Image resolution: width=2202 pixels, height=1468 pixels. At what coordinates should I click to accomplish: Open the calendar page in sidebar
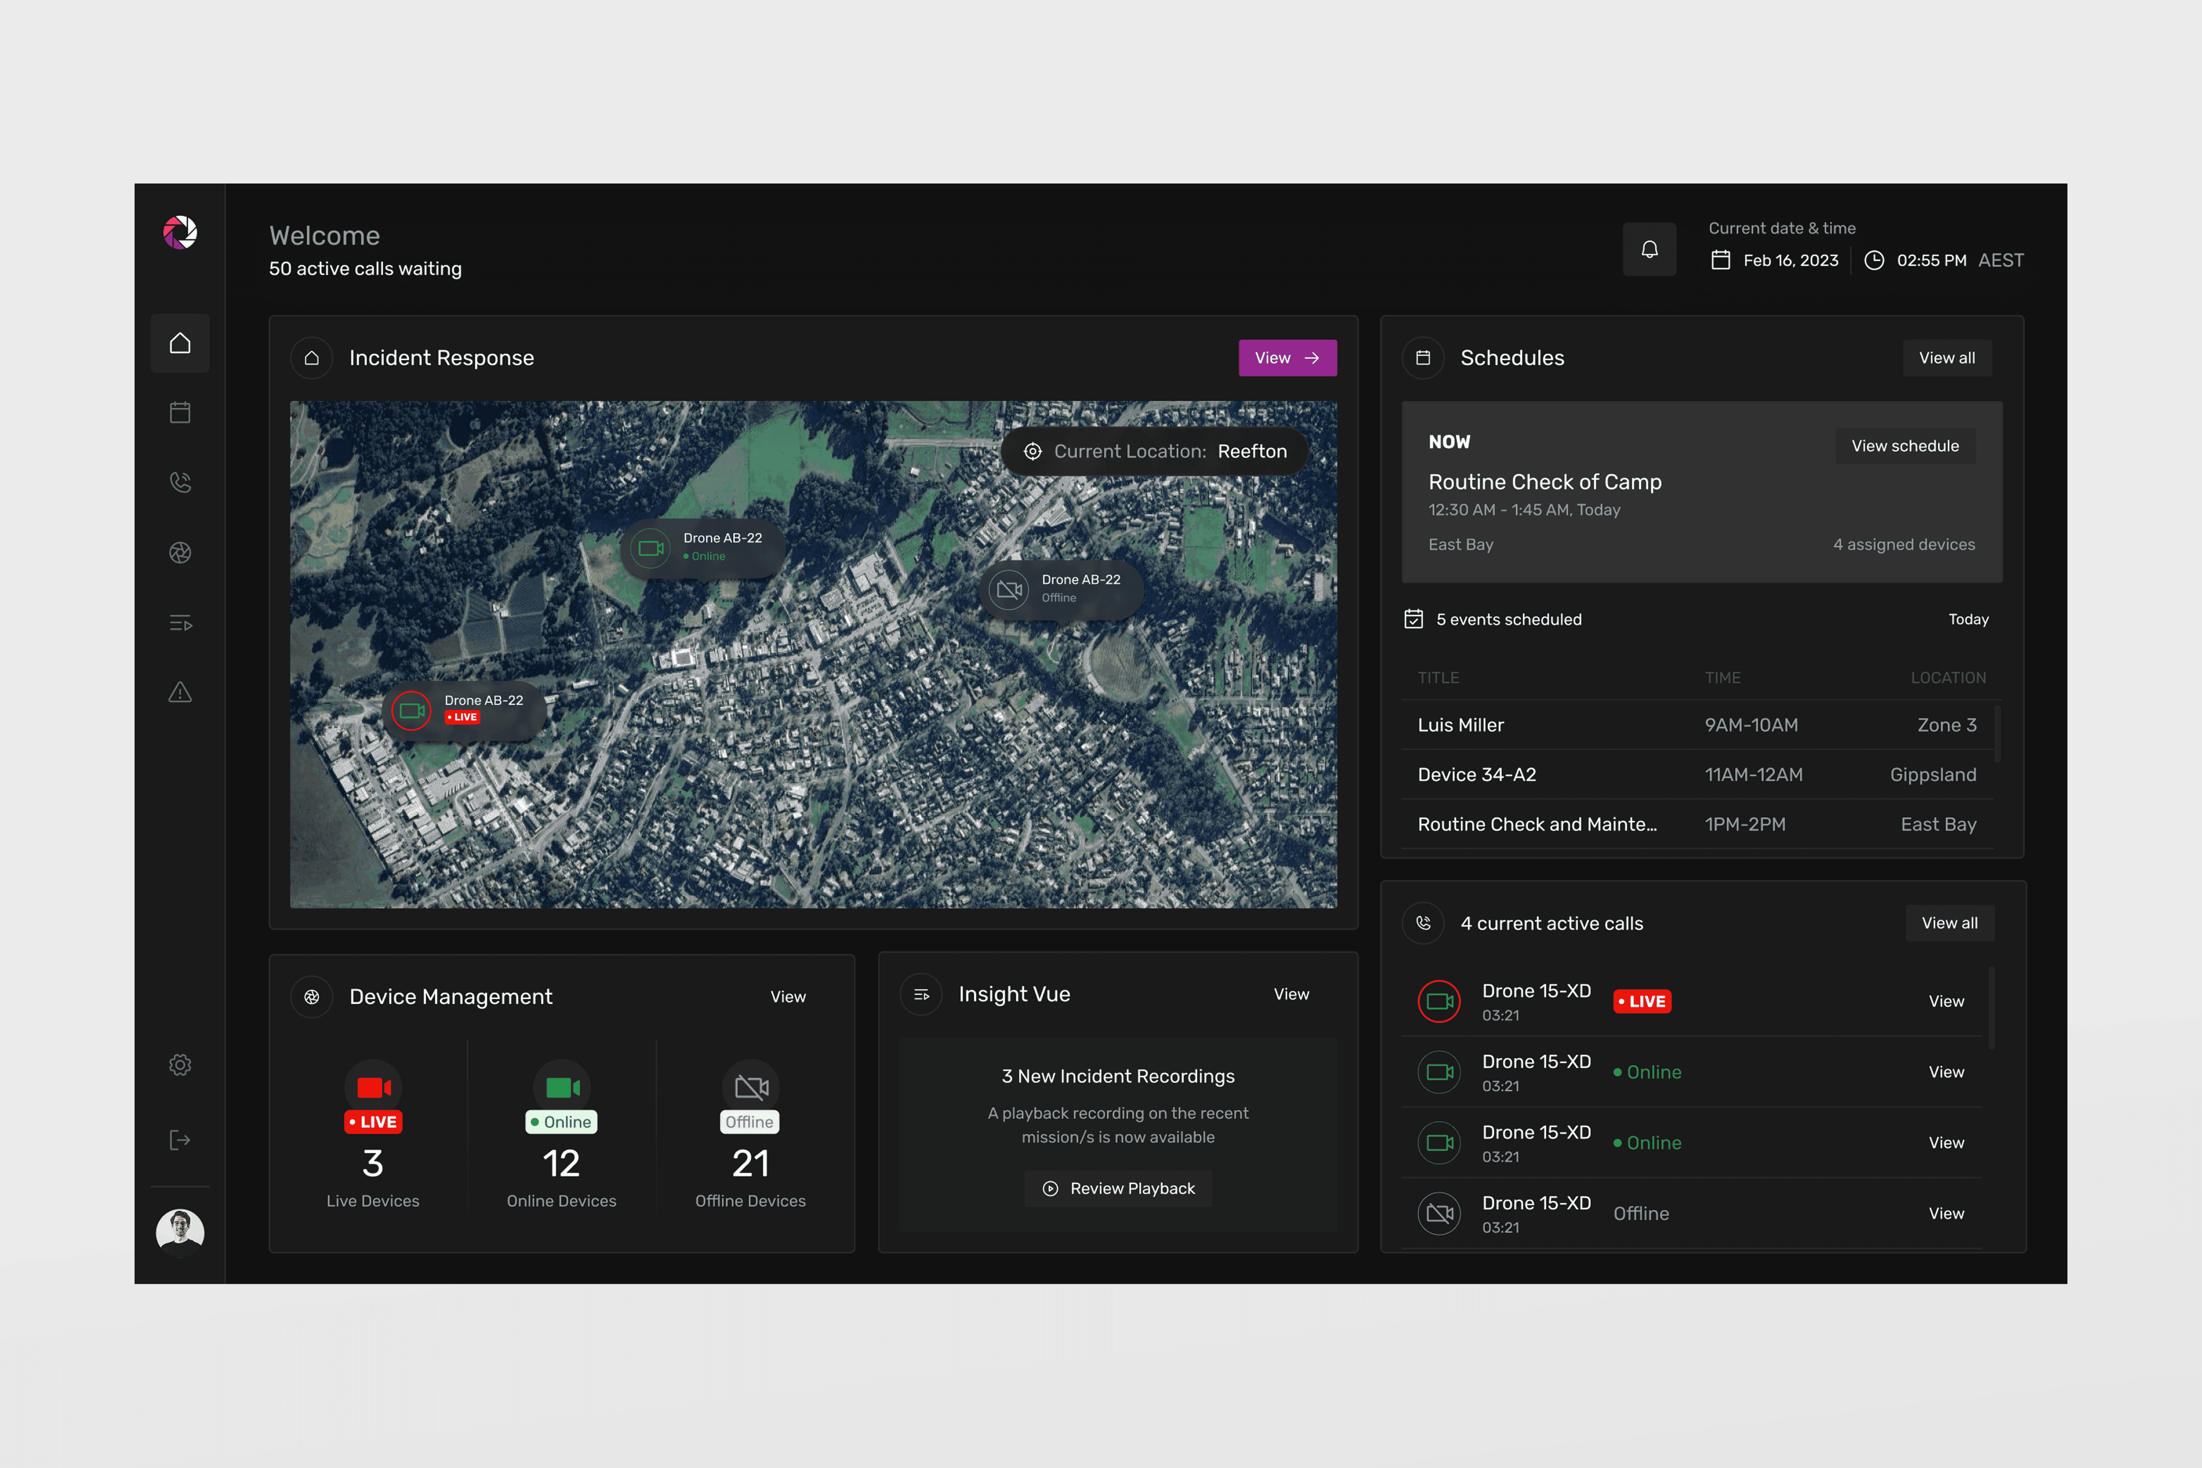180,413
